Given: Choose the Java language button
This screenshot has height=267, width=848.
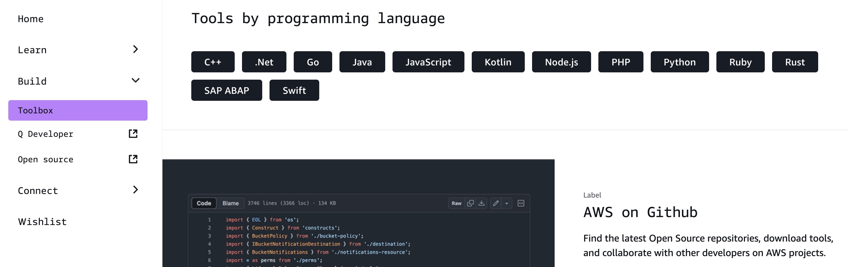Looking at the screenshot, I should (362, 62).
